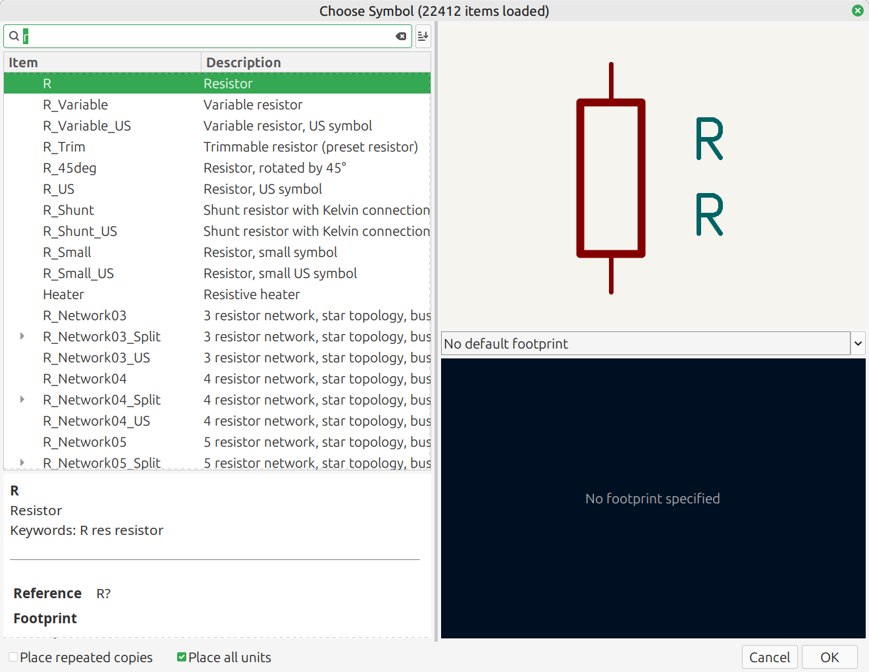
Task: Expand R_Network05_Split entry
Action: (x=22, y=462)
